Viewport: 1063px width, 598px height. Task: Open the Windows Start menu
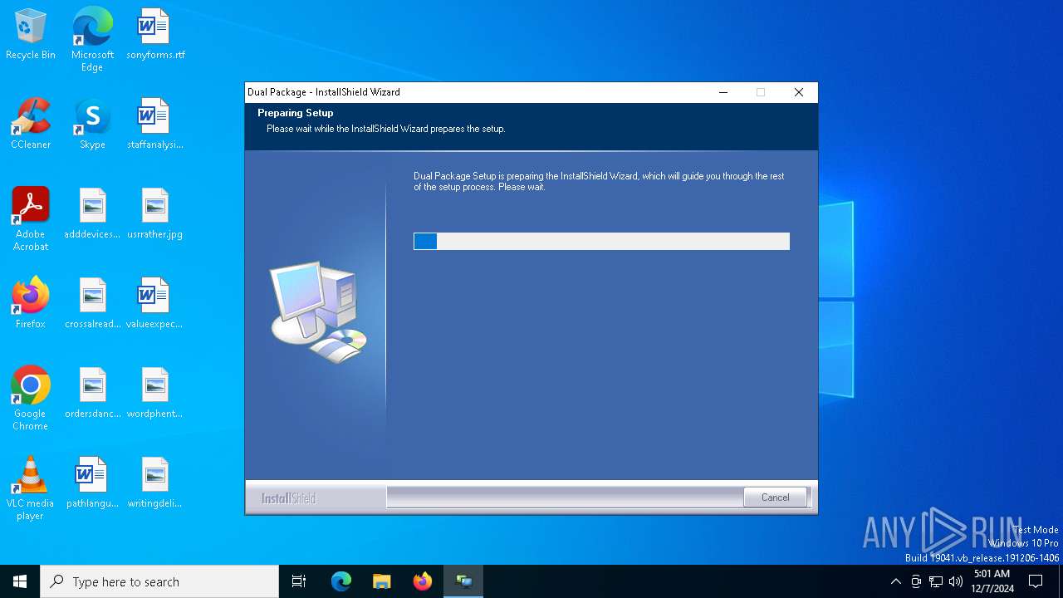pyautogui.click(x=20, y=581)
